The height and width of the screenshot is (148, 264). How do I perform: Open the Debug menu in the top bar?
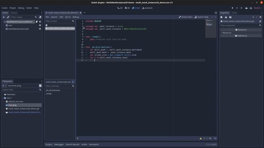point(21,8)
